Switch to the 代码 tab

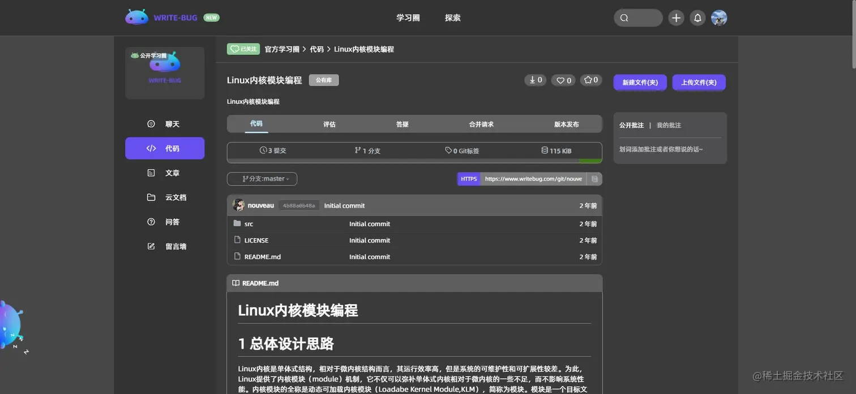click(256, 124)
